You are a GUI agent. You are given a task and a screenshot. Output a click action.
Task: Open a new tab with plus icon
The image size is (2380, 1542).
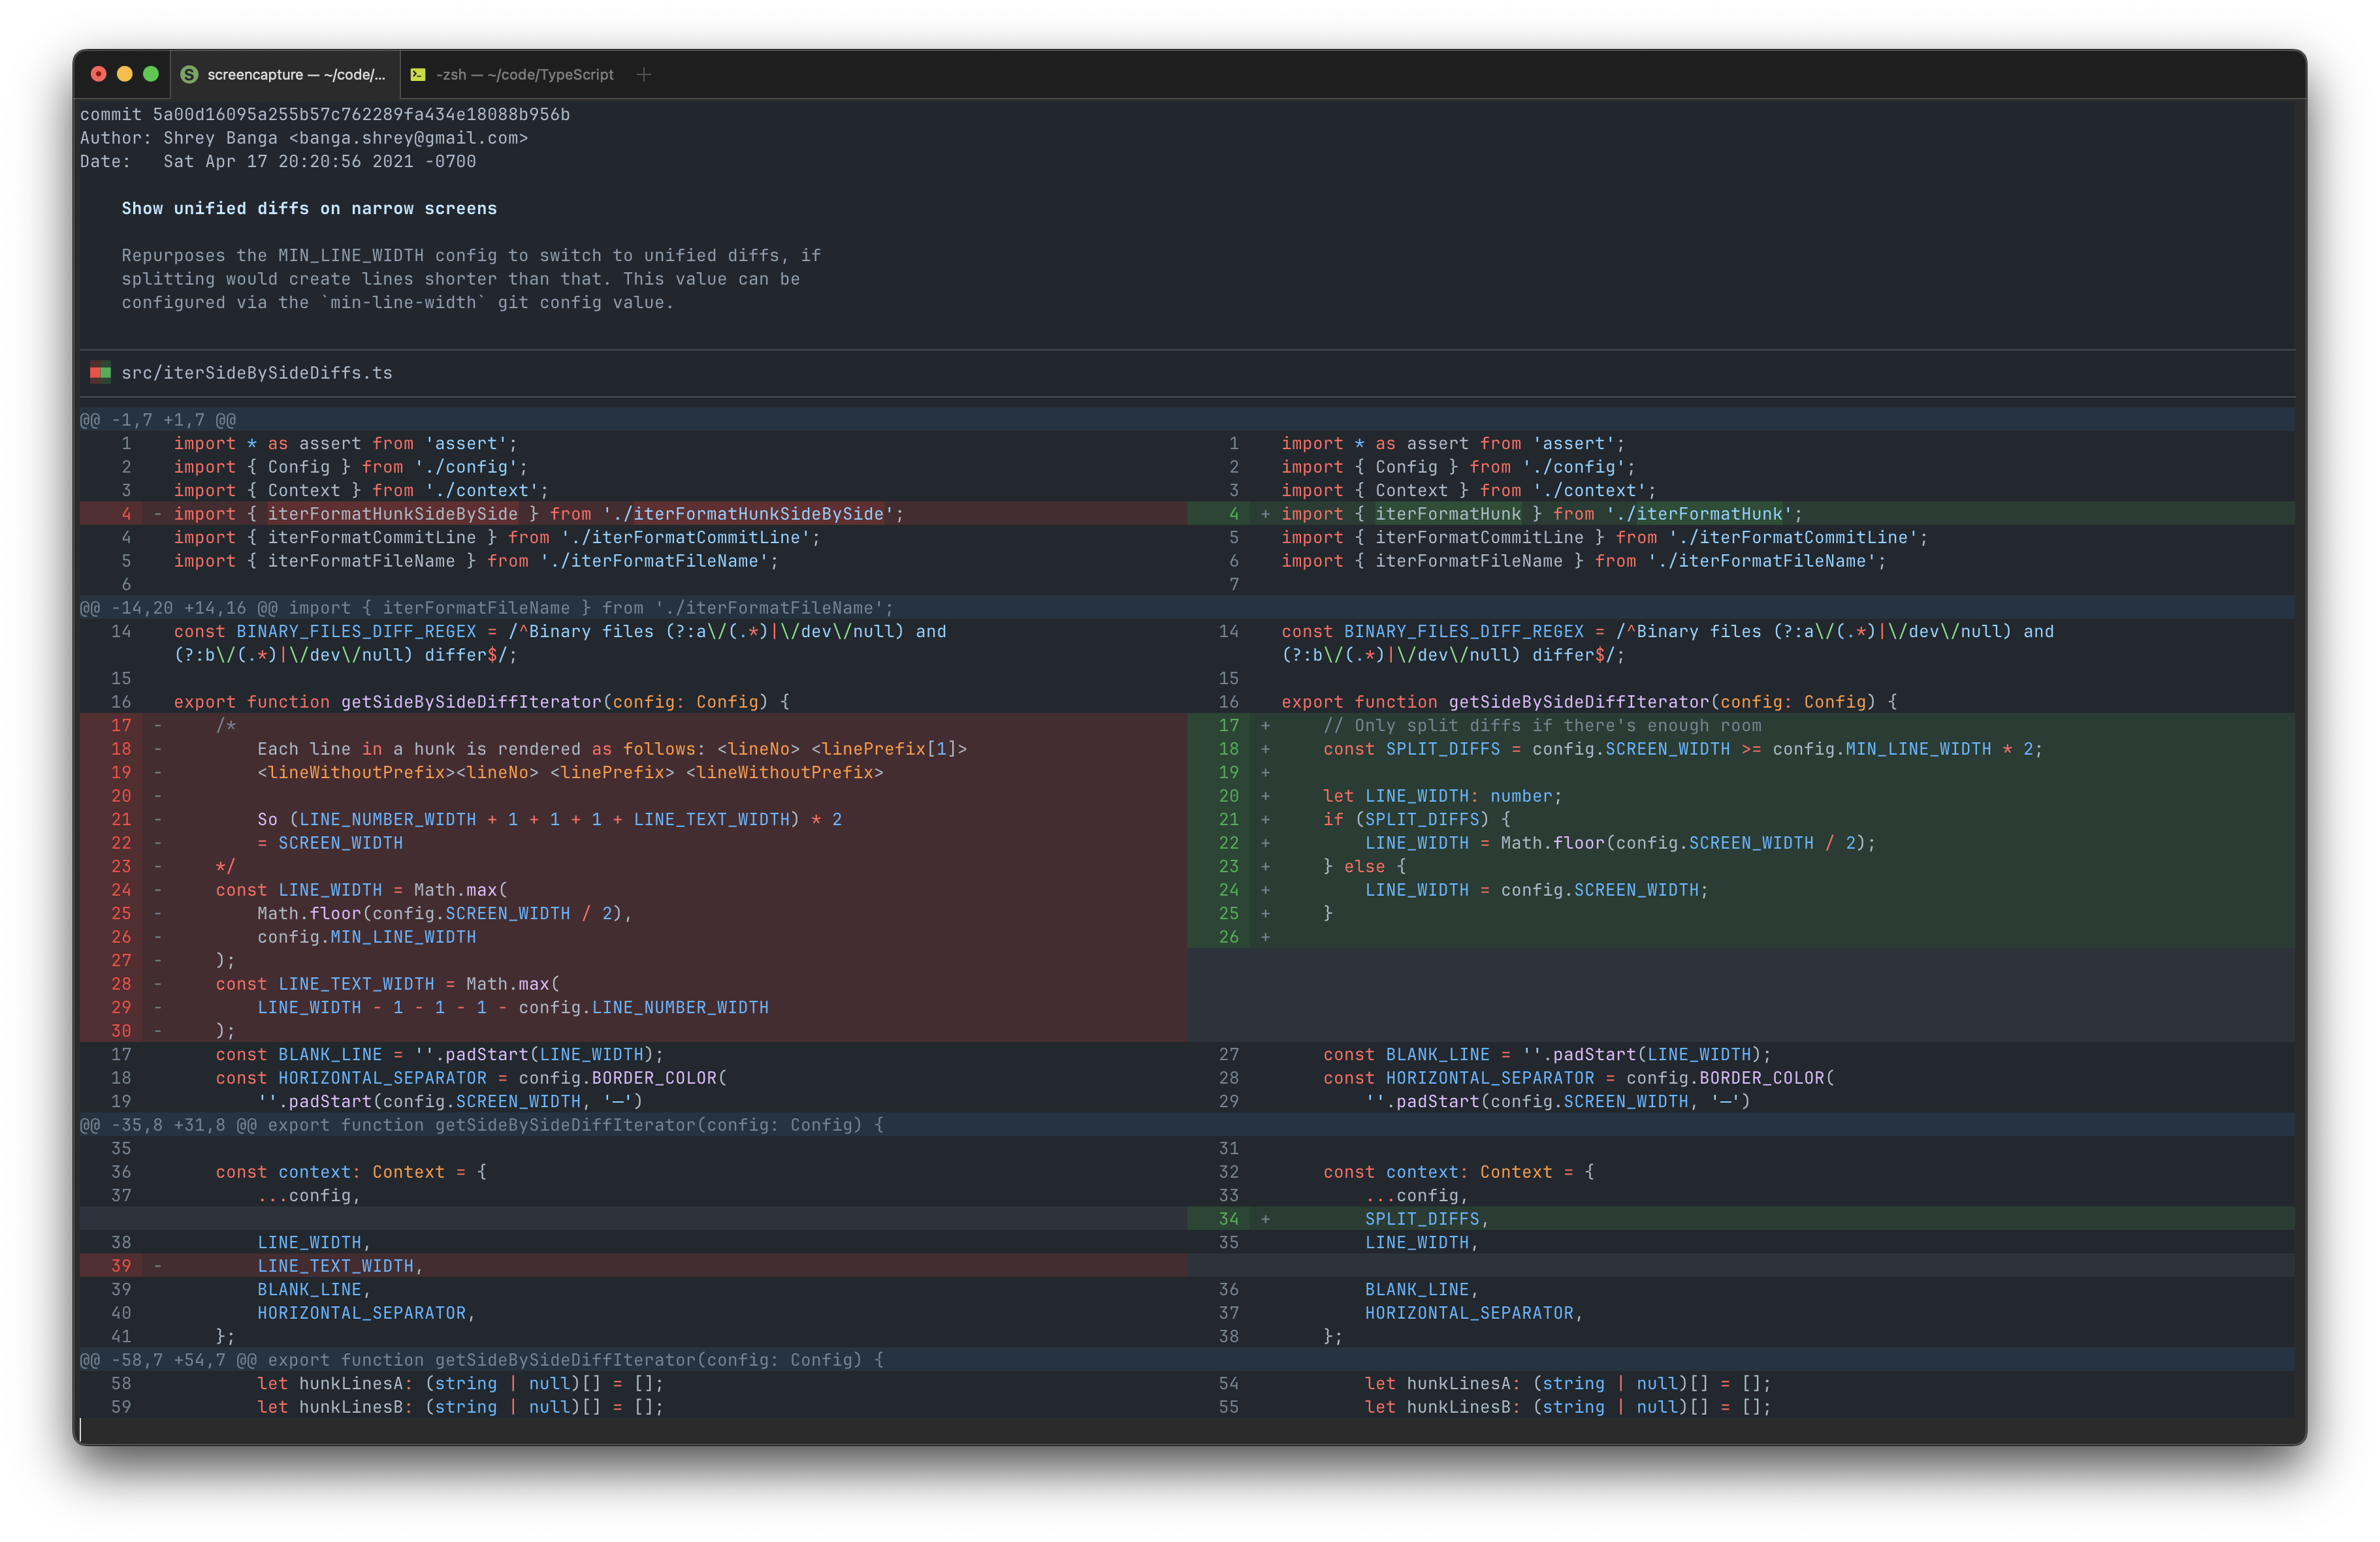pyautogui.click(x=644, y=75)
